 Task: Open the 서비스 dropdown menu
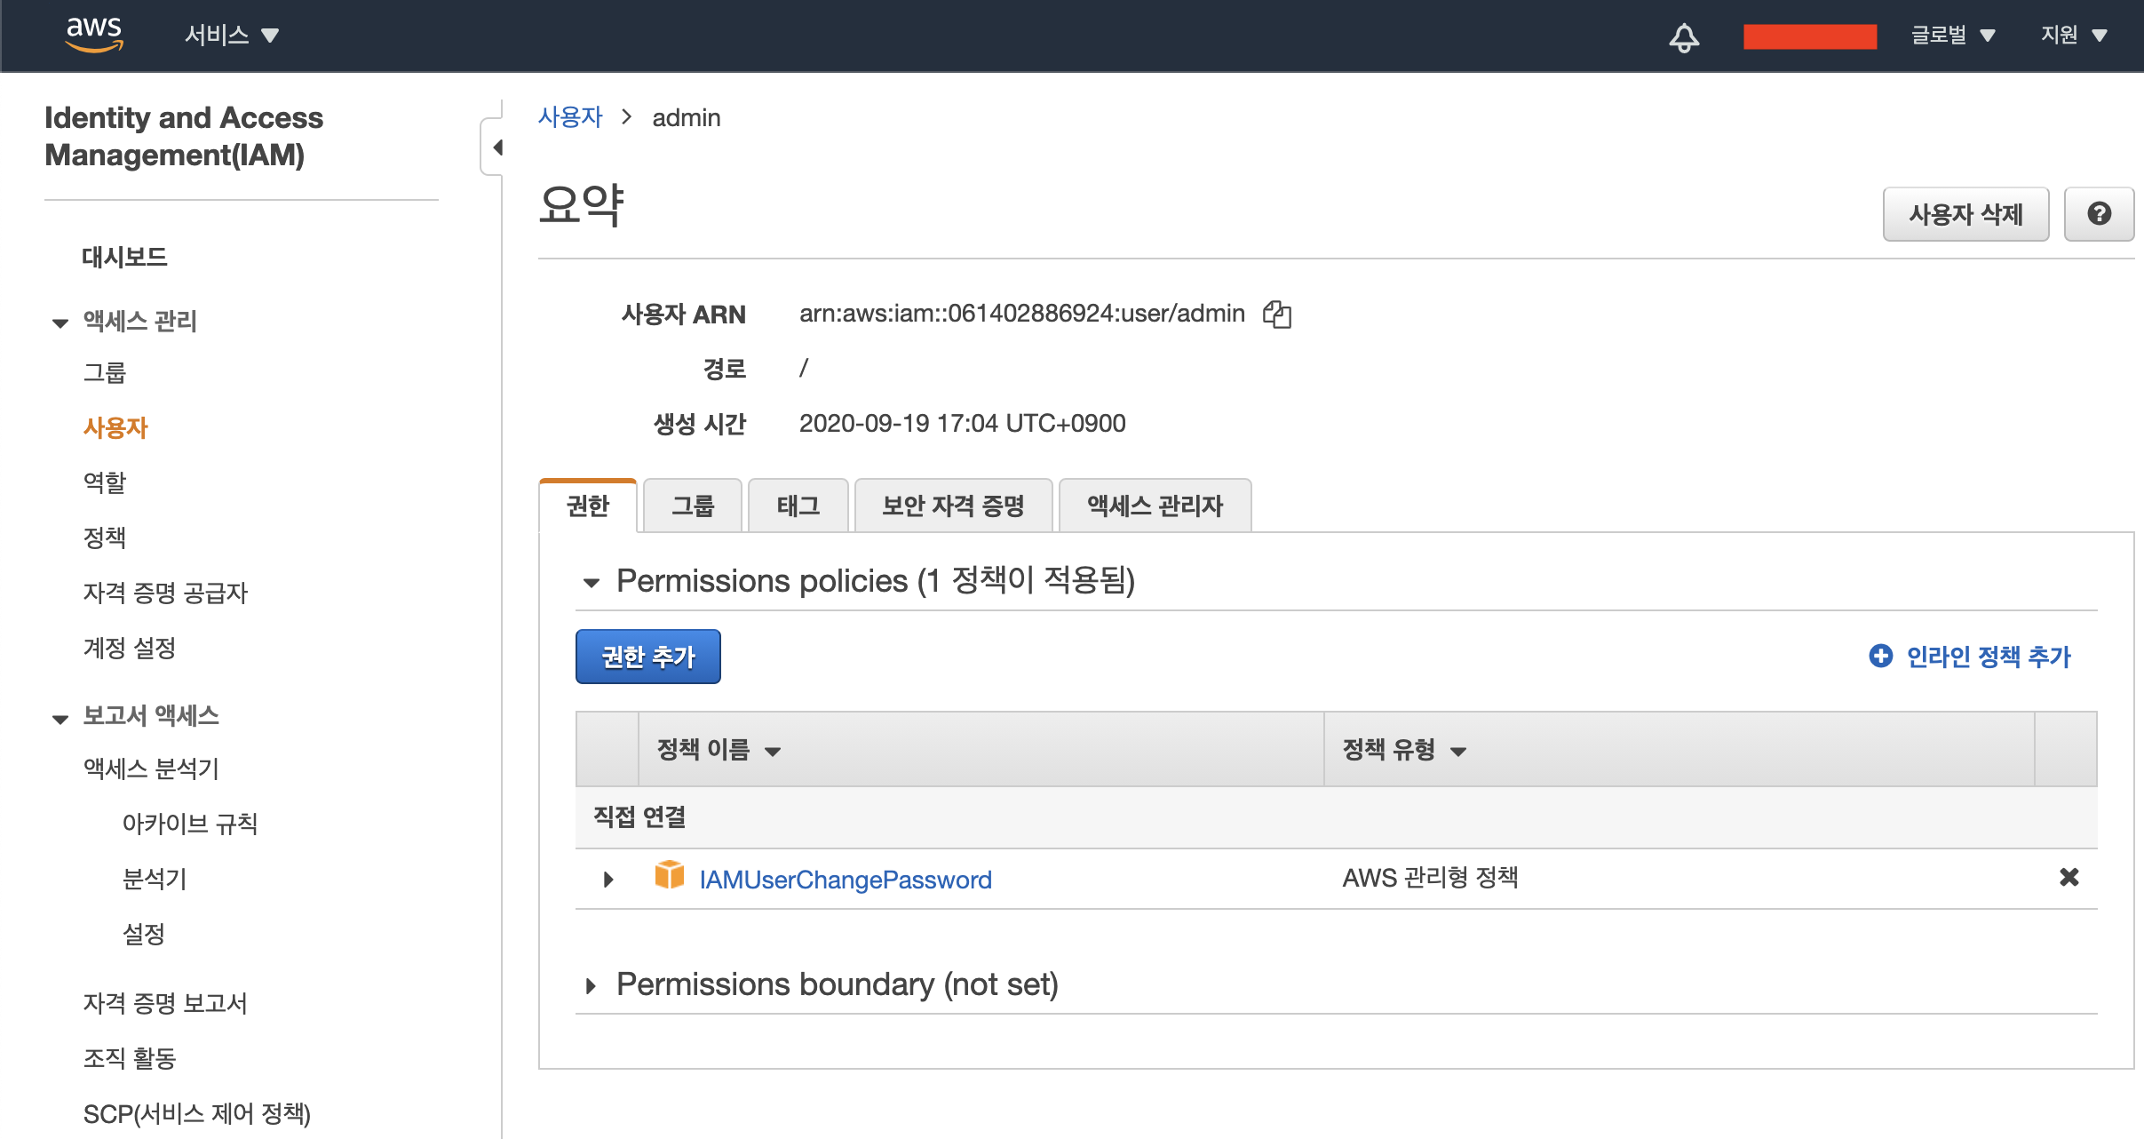[231, 36]
